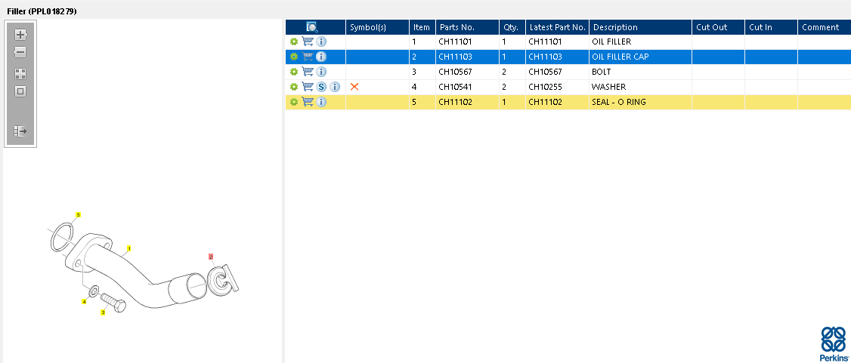
Task: Sort by Parts No. column header
Action: [x=456, y=27]
